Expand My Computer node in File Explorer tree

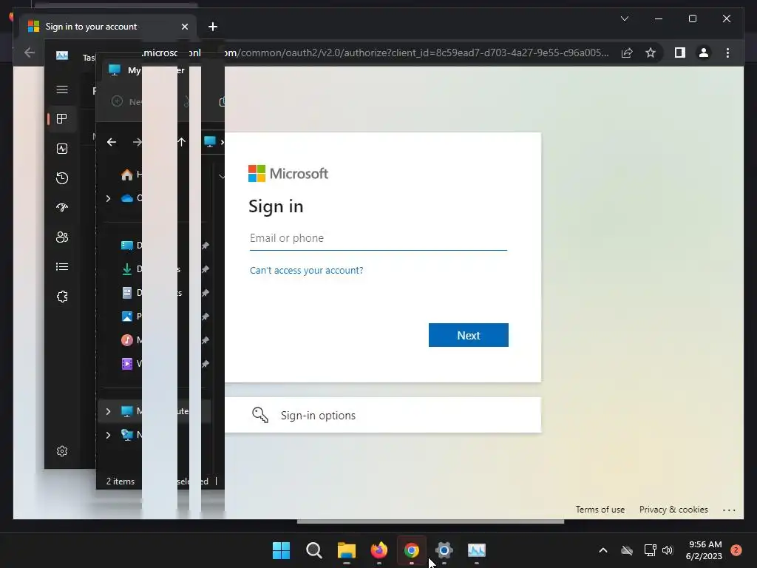(x=108, y=411)
